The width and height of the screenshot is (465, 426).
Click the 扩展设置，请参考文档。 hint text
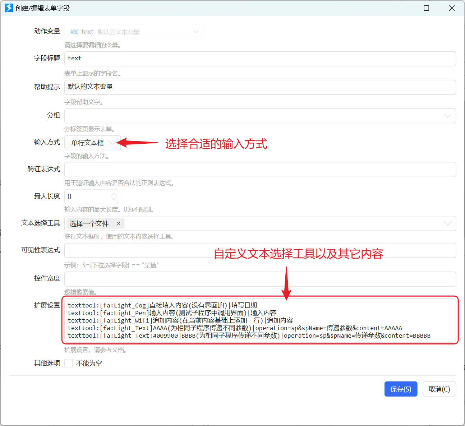tap(96, 350)
